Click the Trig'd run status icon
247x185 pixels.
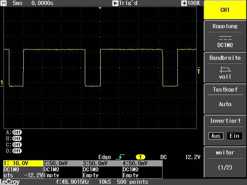(115, 3)
